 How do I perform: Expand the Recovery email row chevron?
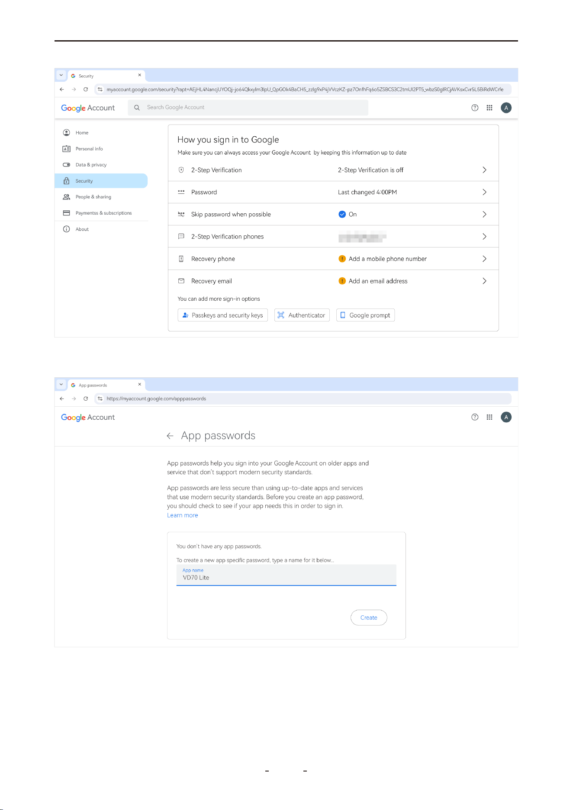(484, 281)
